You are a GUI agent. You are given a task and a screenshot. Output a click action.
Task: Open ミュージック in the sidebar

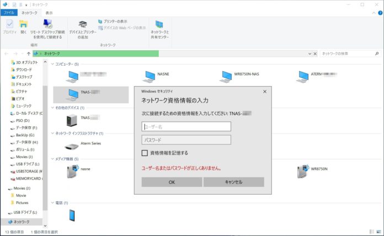(22, 106)
